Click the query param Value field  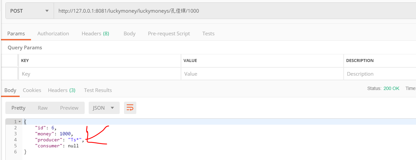(x=262, y=74)
